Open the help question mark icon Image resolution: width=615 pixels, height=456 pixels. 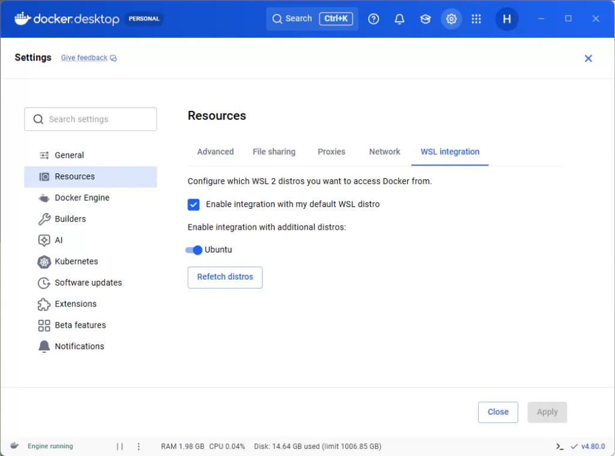point(374,19)
